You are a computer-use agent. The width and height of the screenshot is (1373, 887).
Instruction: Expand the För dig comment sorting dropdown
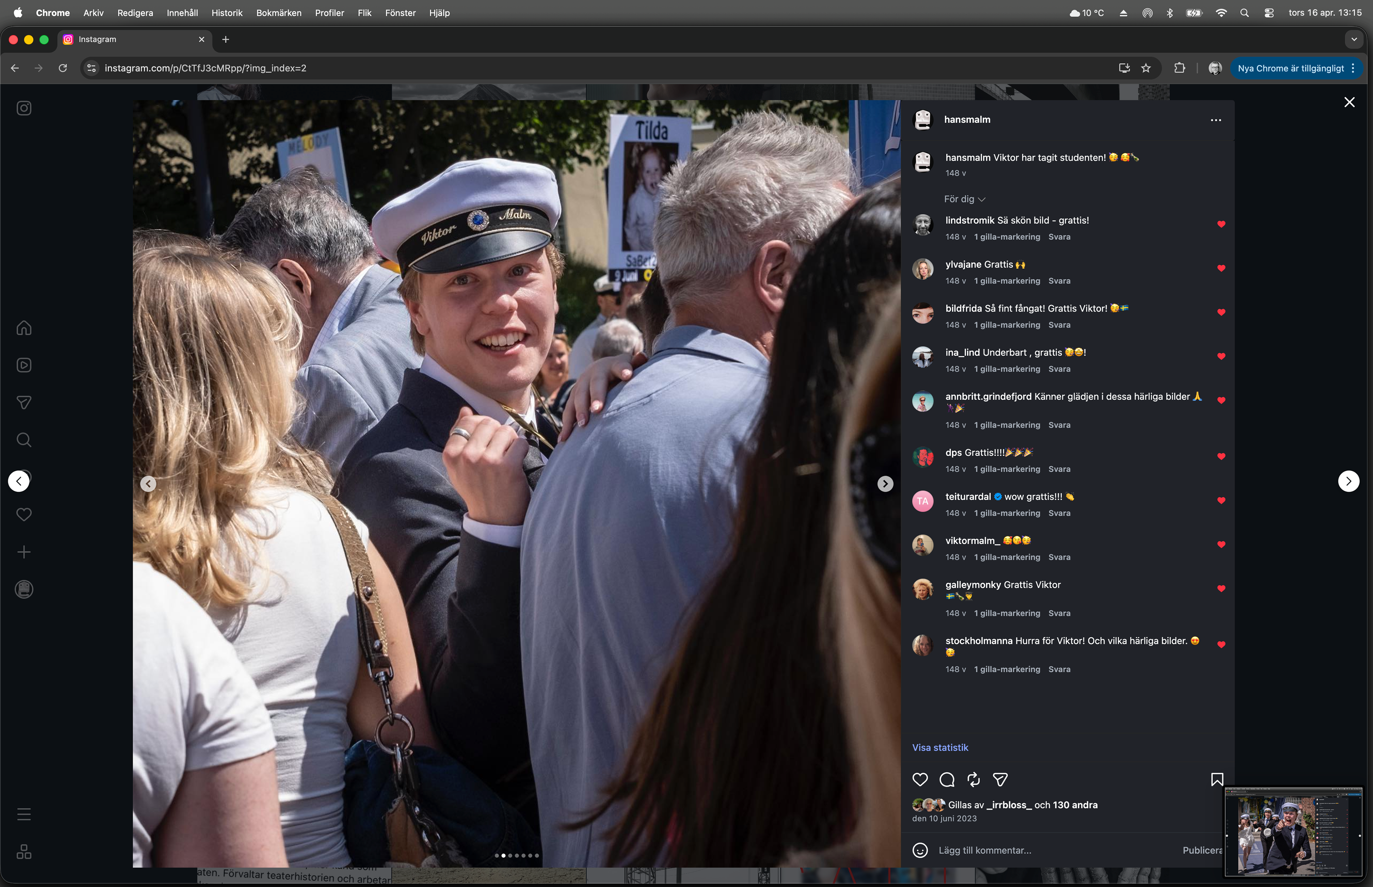[x=965, y=199]
